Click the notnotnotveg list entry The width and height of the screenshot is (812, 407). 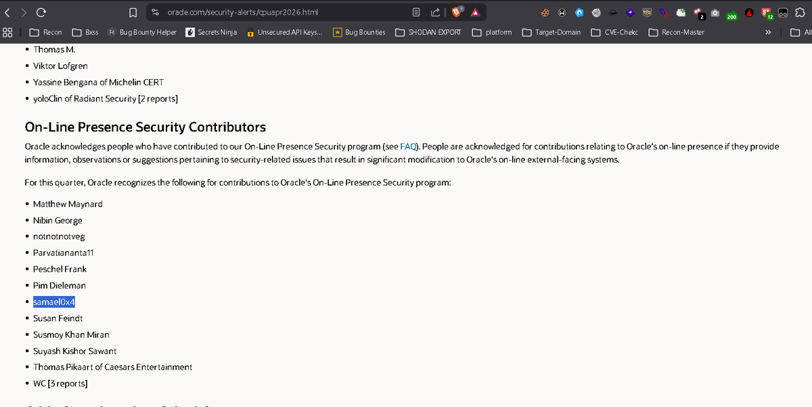[x=59, y=236]
